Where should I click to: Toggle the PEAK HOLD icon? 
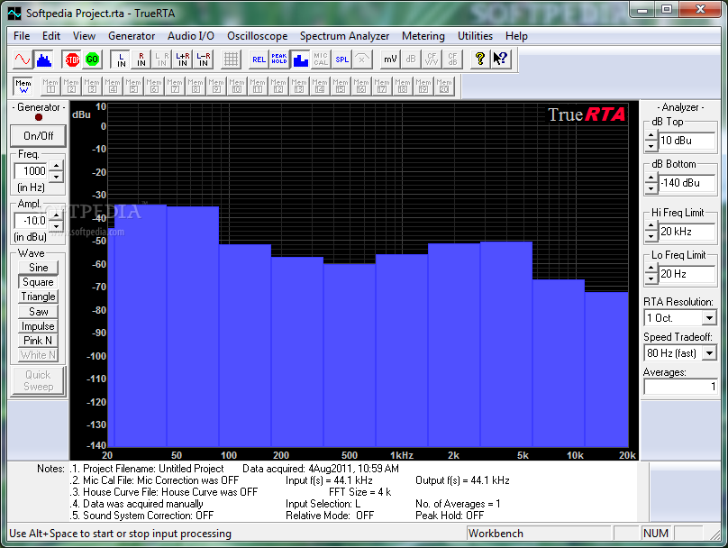click(279, 59)
